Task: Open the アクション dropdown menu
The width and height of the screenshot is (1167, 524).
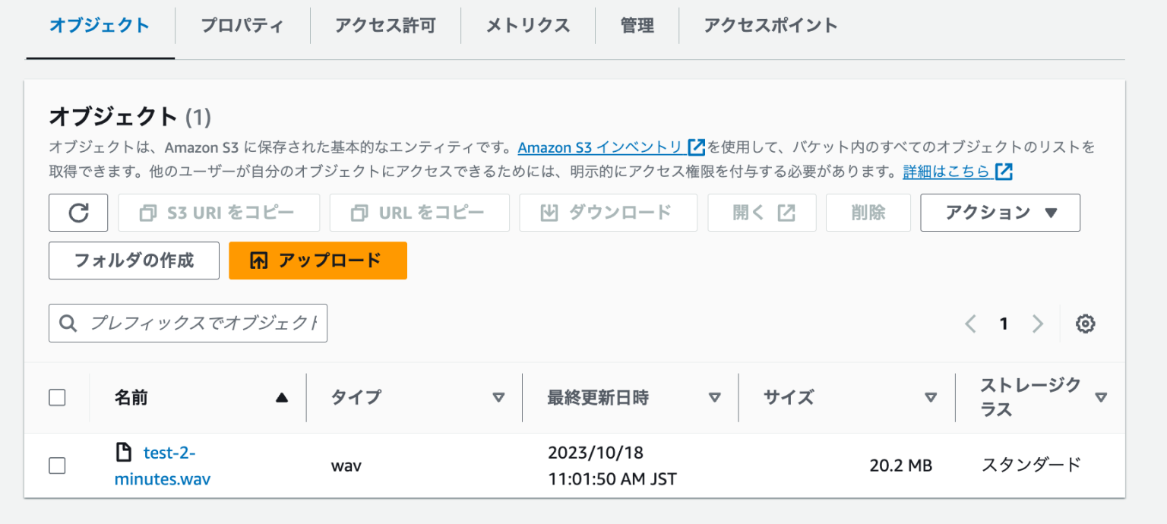Action: pyautogui.click(x=1000, y=213)
